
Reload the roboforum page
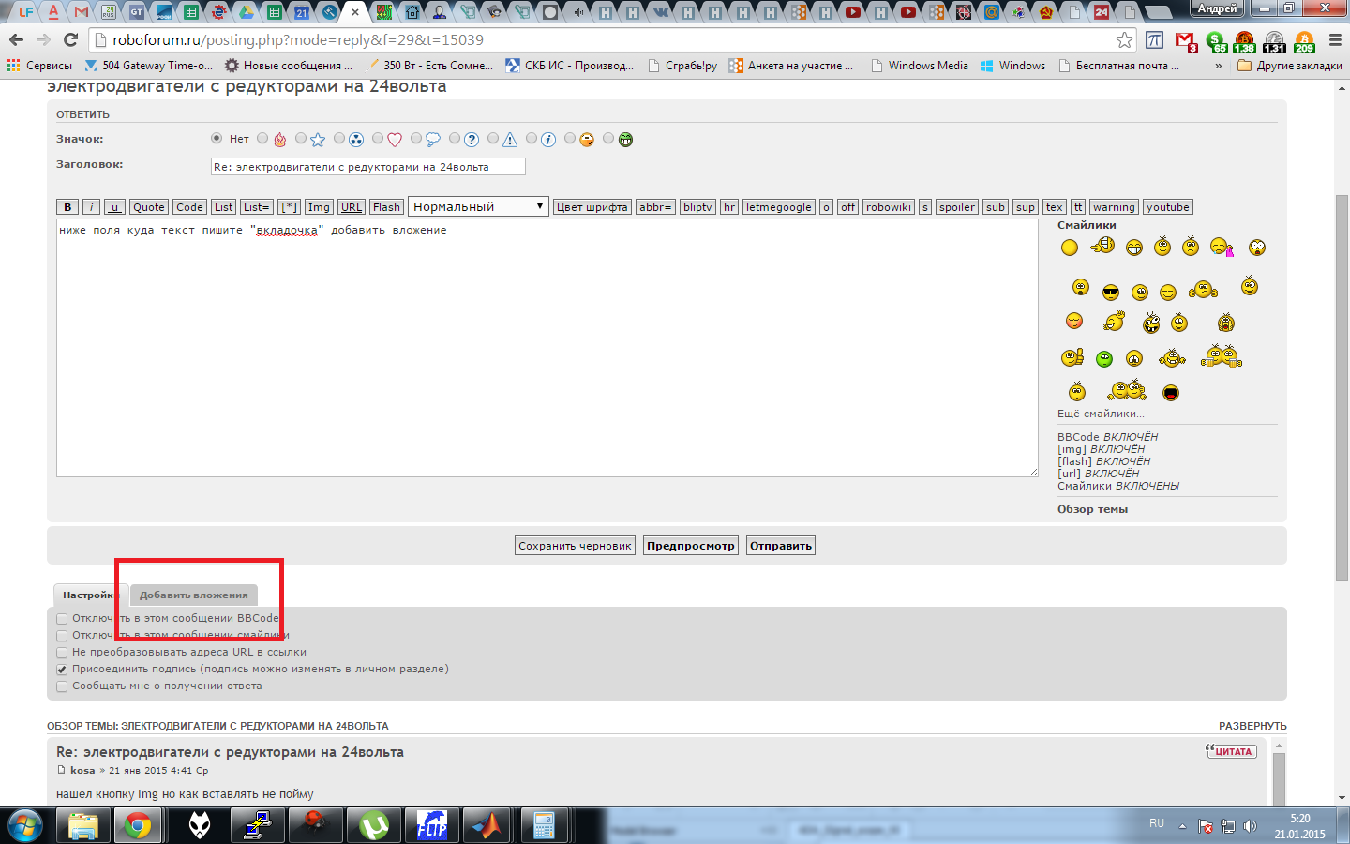70,39
